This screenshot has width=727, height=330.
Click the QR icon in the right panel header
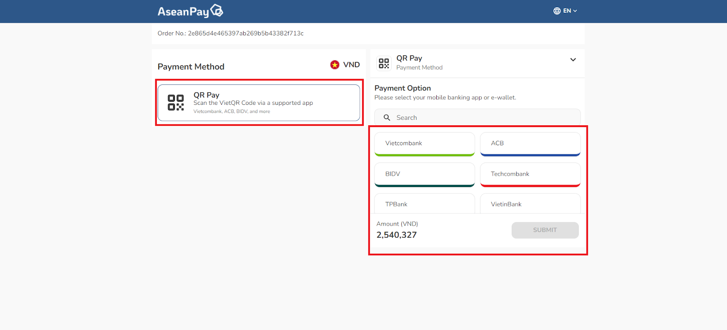384,63
